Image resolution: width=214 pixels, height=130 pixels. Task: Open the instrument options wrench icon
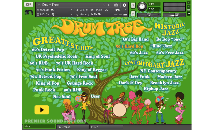pyautogui.click(x=29, y=5)
